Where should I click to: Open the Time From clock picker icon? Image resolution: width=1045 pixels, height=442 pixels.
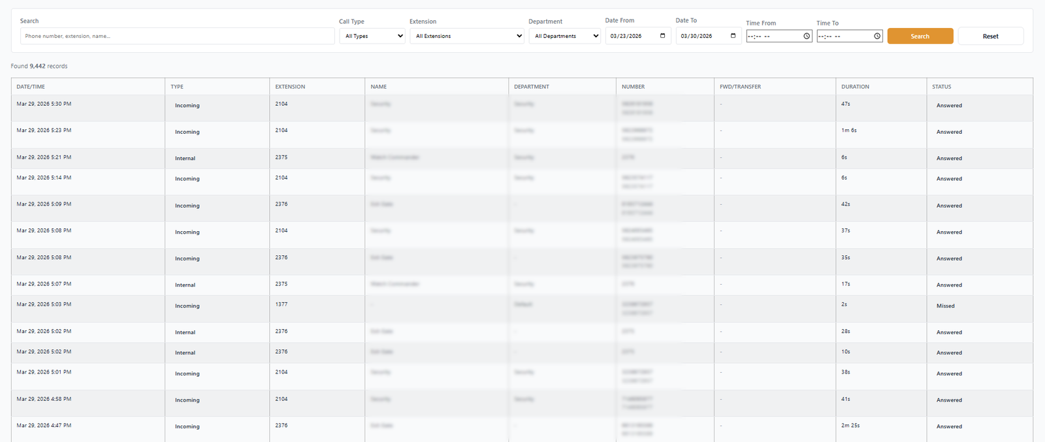pyautogui.click(x=807, y=37)
